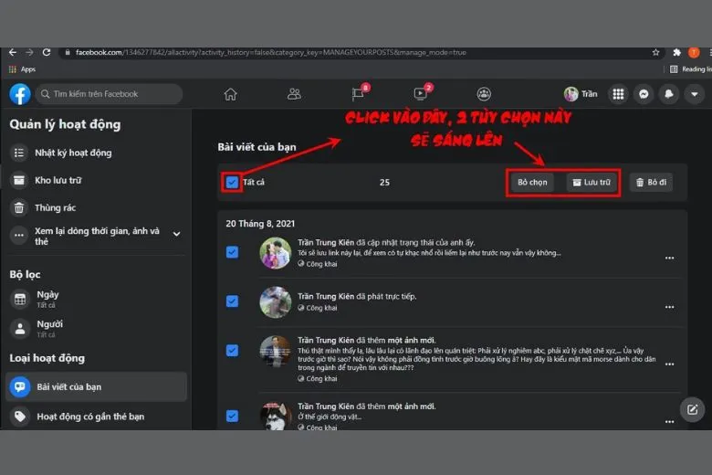Select Xem lại dòng thời gian, ảnh và thẻ

point(97,236)
